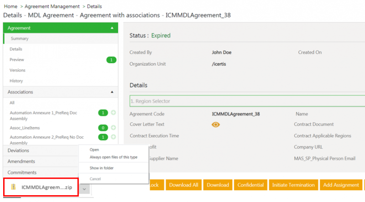Choose Open from the download context menu
This screenshot has width=365, height=202.
(x=94, y=150)
